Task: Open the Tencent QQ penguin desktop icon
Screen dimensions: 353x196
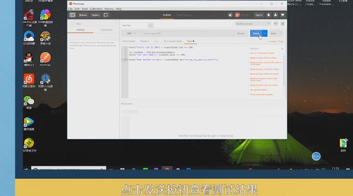Action: 29,59
